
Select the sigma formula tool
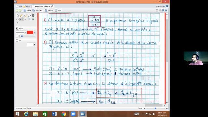[x=17, y=23]
